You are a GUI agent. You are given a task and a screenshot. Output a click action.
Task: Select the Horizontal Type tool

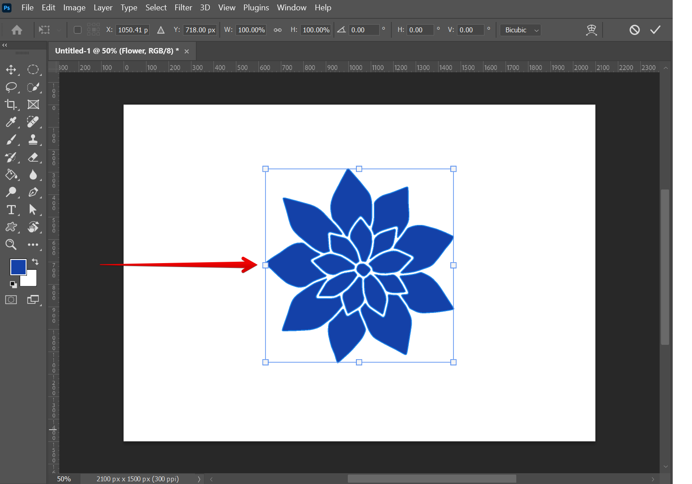[11, 210]
